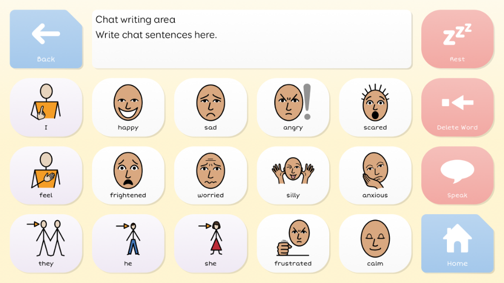The height and width of the screenshot is (283, 504).
Task: Select the happy smiling face symbol
Action: [x=128, y=107]
